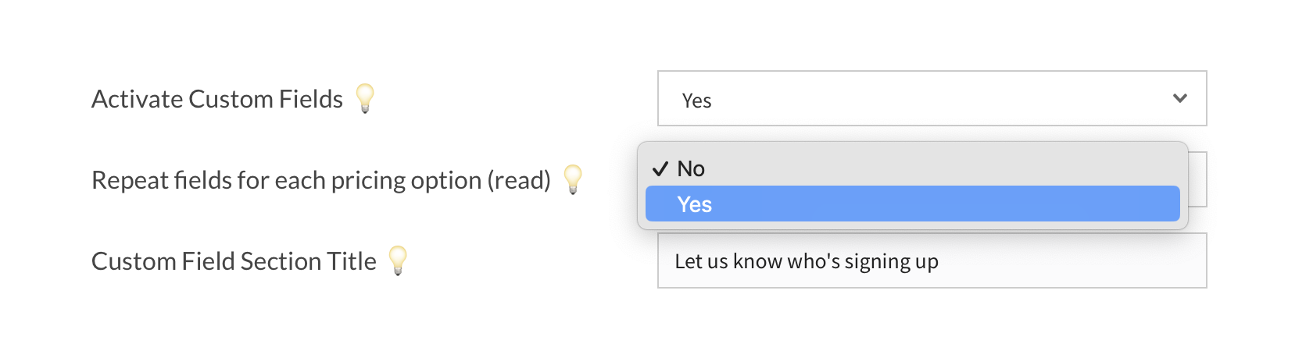The image size is (1313, 340).
Task: Click the "Let us know who's signing up" text
Action: (807, 261)
